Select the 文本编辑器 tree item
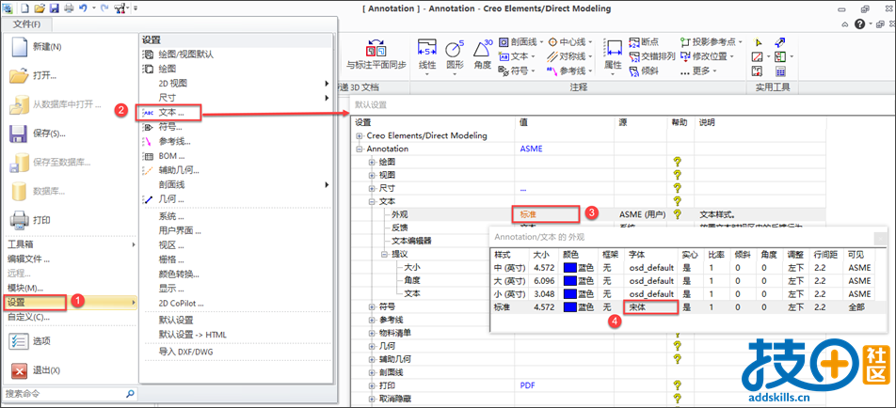 tap(411, 241)
